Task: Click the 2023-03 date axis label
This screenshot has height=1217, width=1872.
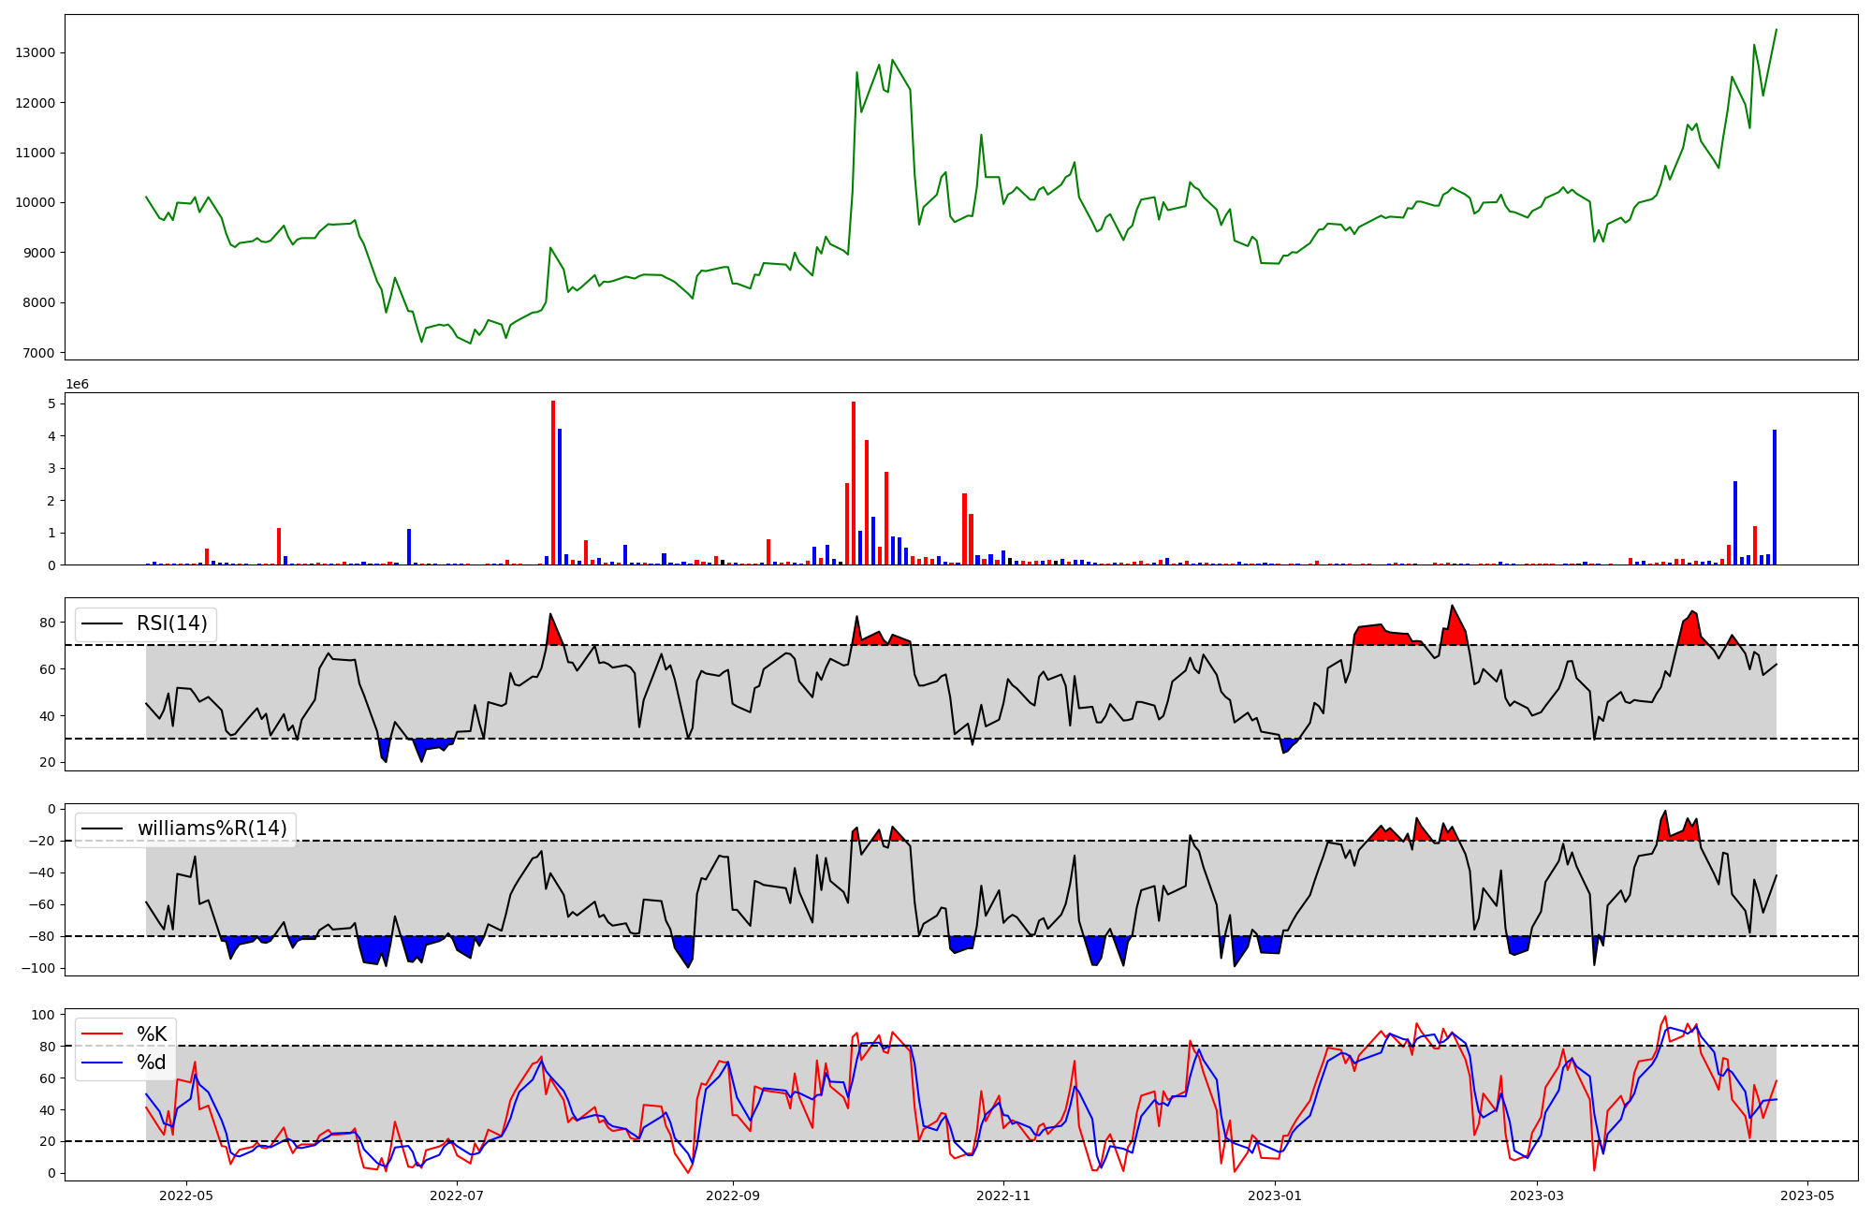Action: point(1537,1195)
